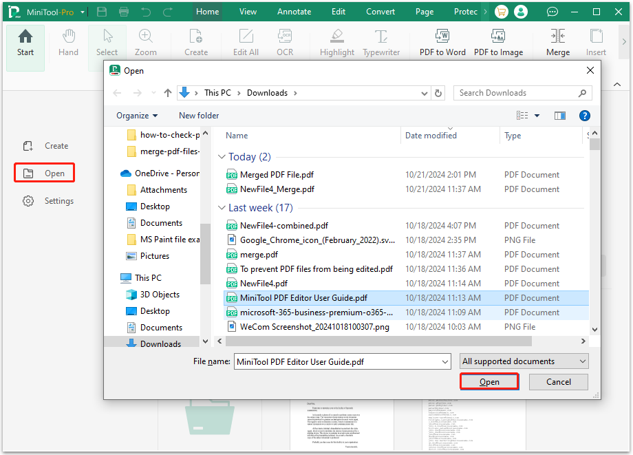Launch the OCR tool

pos(285,43)
